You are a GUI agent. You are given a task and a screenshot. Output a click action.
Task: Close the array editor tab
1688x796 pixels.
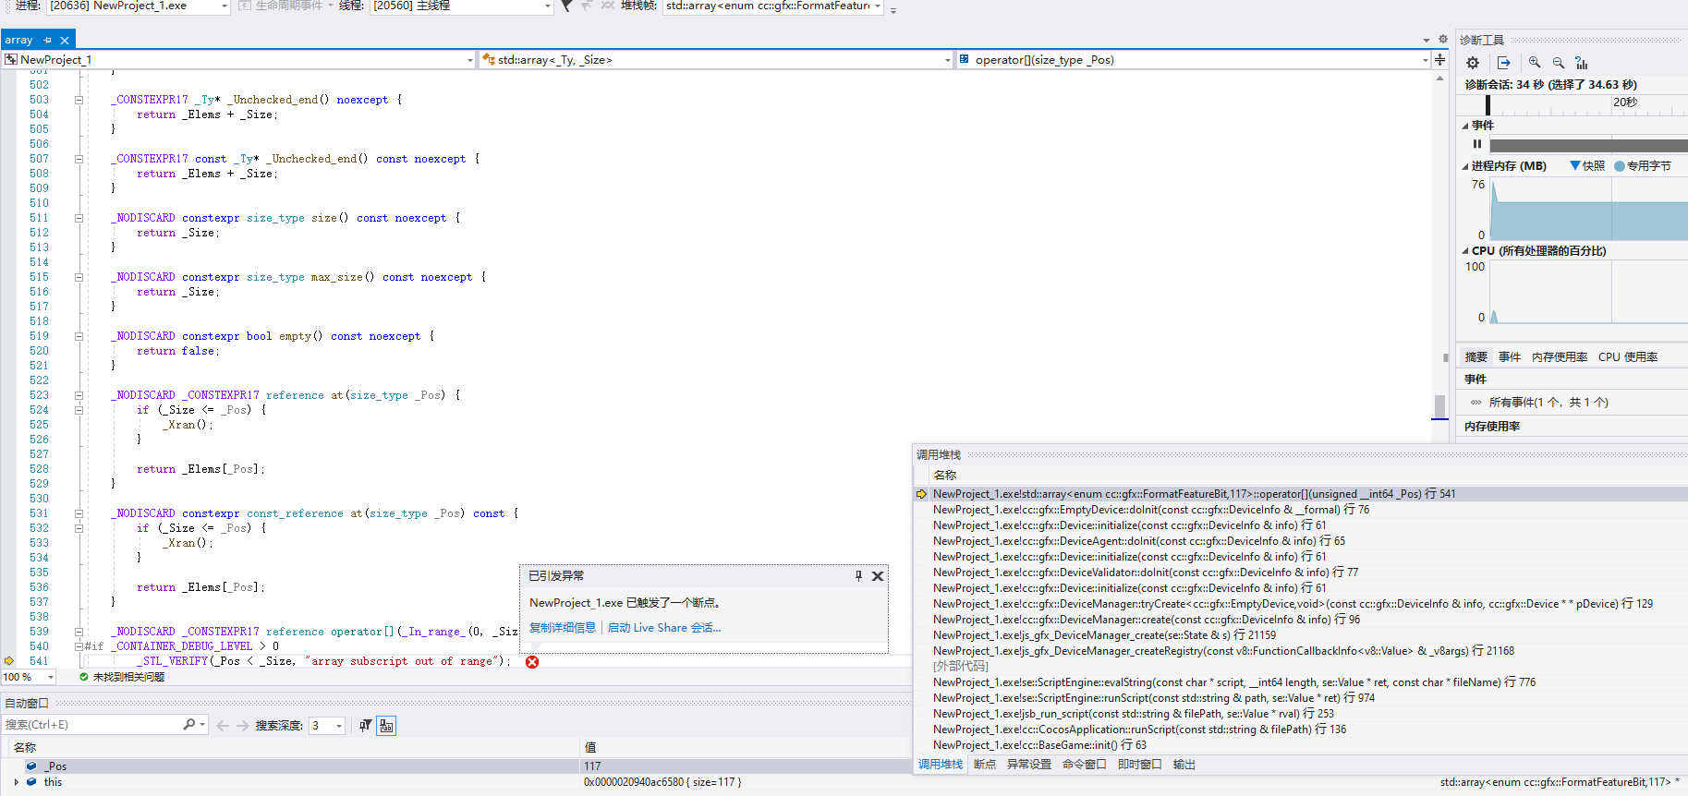coord(65,40)
